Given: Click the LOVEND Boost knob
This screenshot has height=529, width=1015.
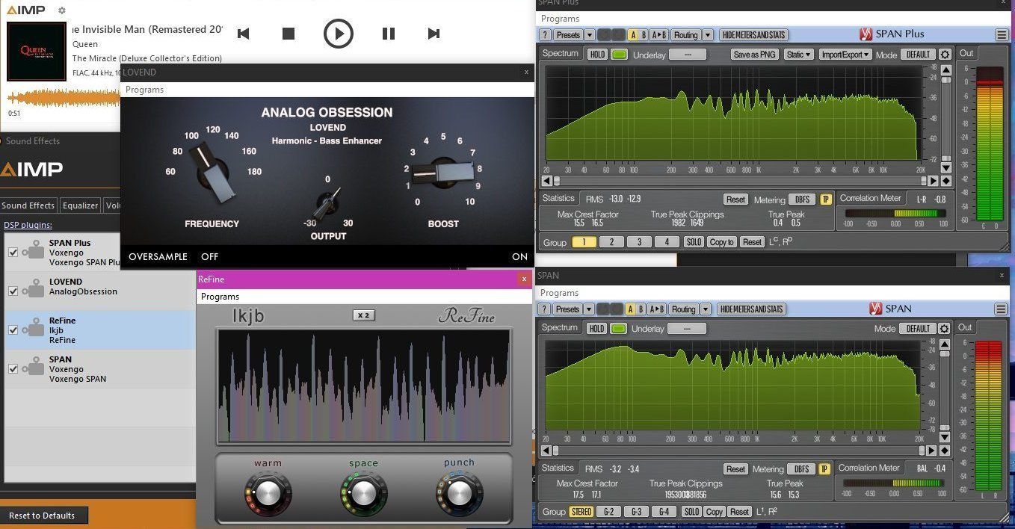Looking at the screenshot, I should (444, 173).
